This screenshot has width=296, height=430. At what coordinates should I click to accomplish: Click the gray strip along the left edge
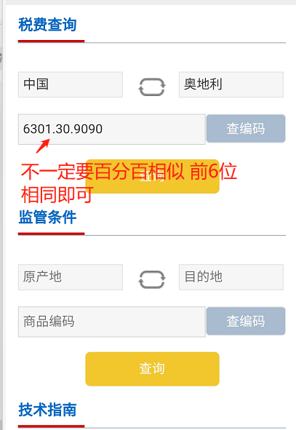[1, 215]
